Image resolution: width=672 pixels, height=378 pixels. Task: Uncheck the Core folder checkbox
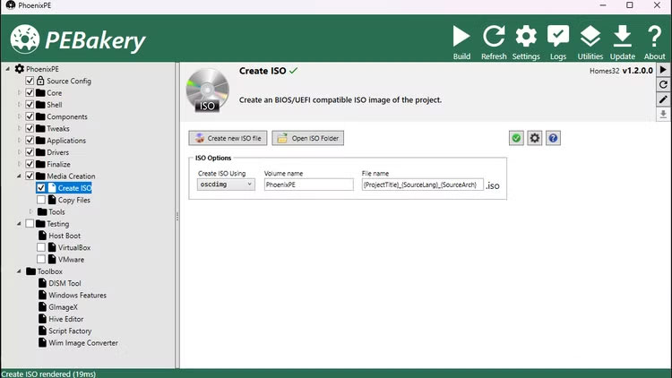pos(30,92)
